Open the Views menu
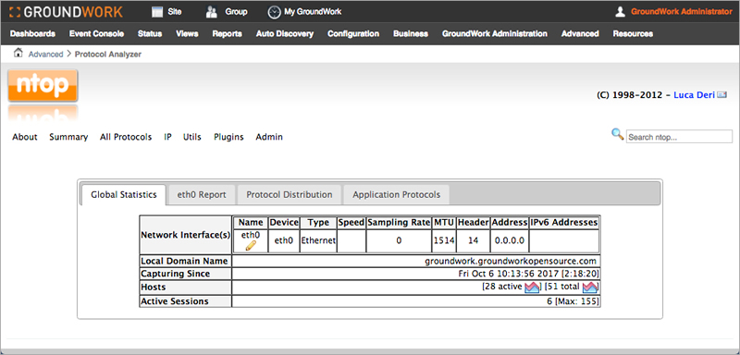The height and width of the screenshot is (355, 740). (187, 34)
